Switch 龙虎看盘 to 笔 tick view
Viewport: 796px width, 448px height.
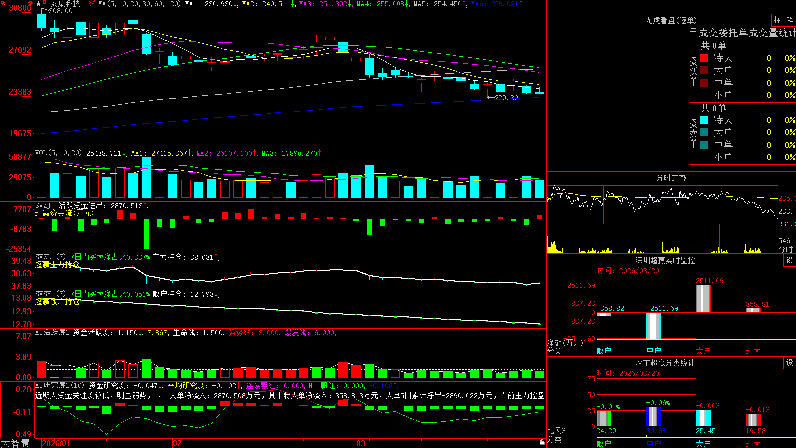(x=790, y=20)
